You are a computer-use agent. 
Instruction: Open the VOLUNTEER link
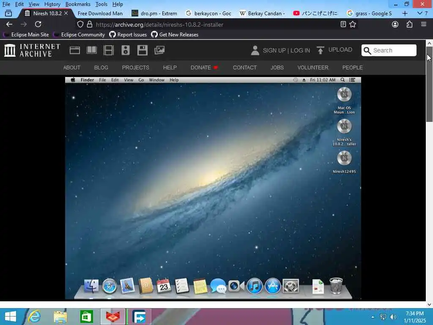[313, 67]
